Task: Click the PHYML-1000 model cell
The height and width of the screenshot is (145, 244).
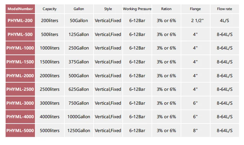Action: (20, 48)
